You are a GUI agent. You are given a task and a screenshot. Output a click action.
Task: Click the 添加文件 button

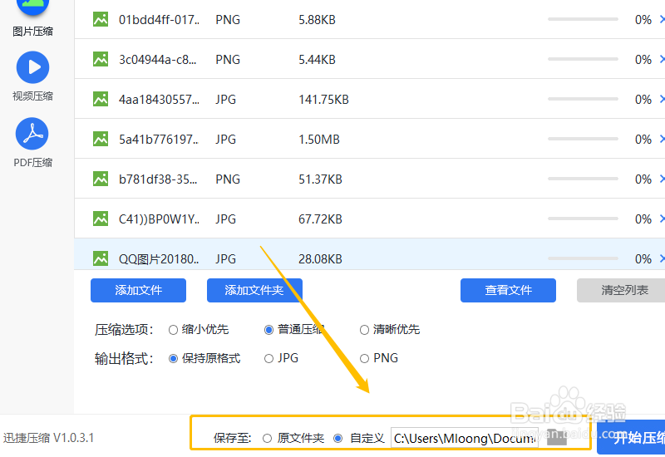click(138, 290)
